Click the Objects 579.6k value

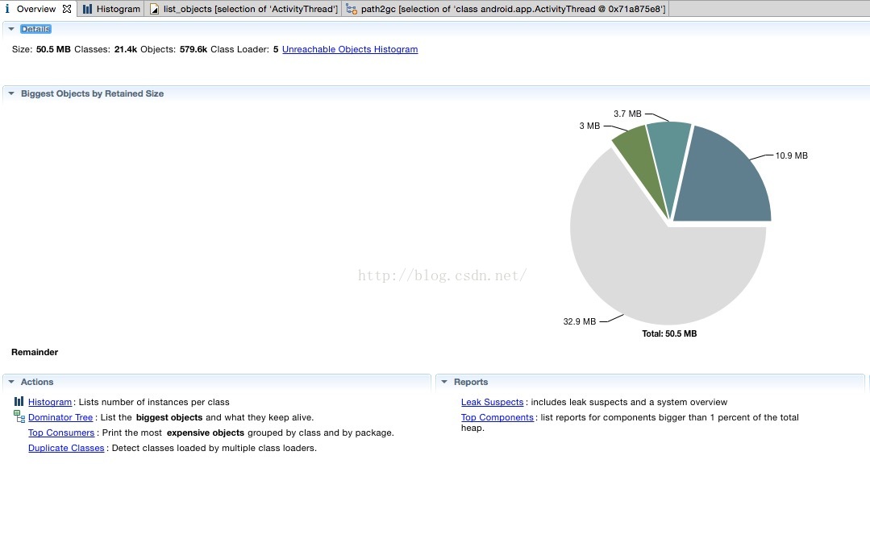coord(193,49)
